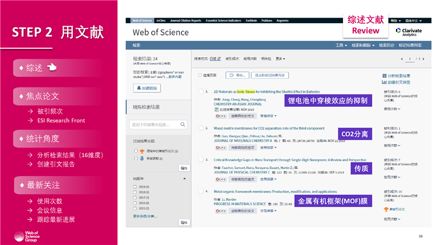Switch to Journal Citation Reports tab
This screenshot has height=245, width=437.
pyautogui.click(x=185, y=20)
